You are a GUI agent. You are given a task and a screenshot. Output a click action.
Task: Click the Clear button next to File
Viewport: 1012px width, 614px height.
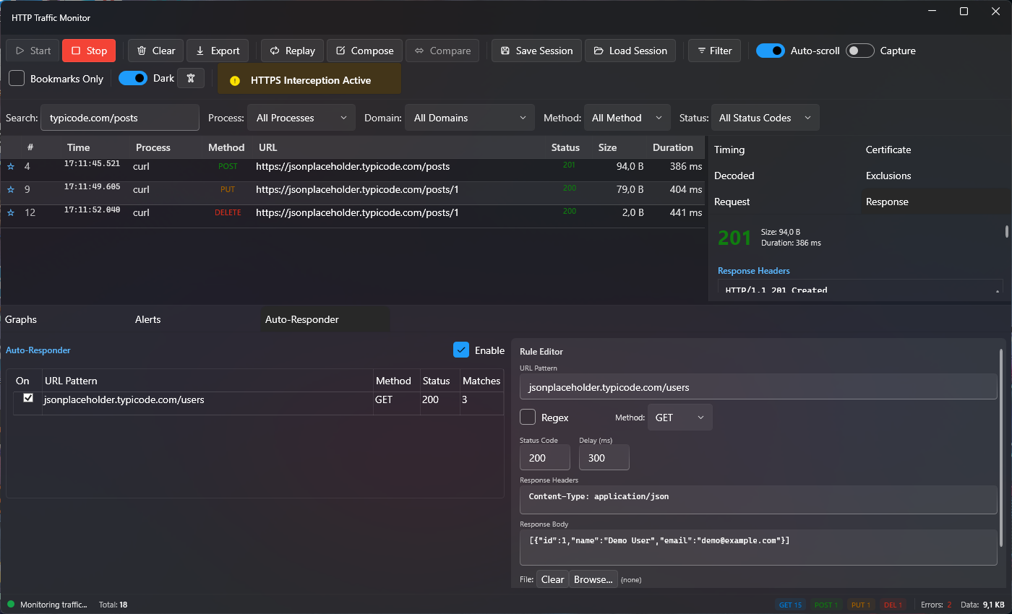[x=552, y=579]
